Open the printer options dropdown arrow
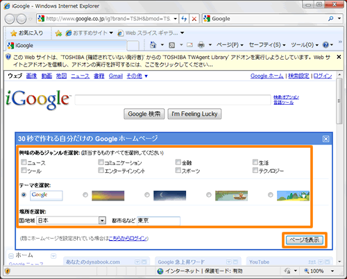Image resolution: width=347 pixels, height=279 pixels. tap(210, 45)
